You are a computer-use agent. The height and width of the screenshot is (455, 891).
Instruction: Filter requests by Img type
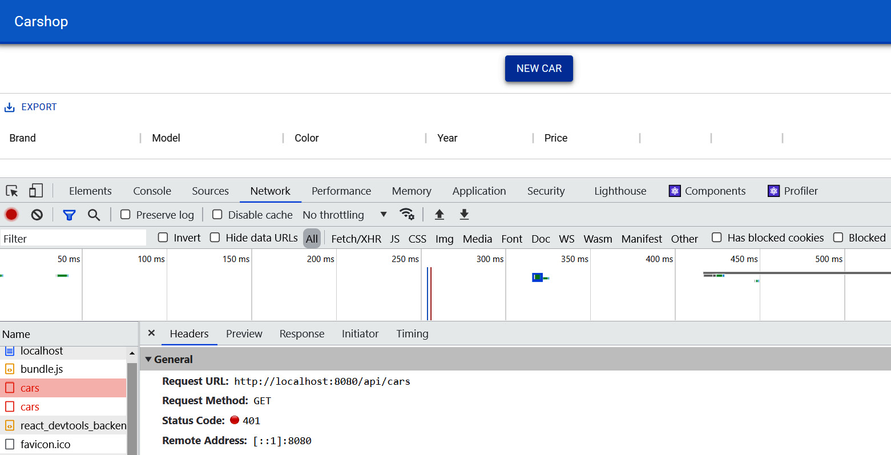point(445,239)
